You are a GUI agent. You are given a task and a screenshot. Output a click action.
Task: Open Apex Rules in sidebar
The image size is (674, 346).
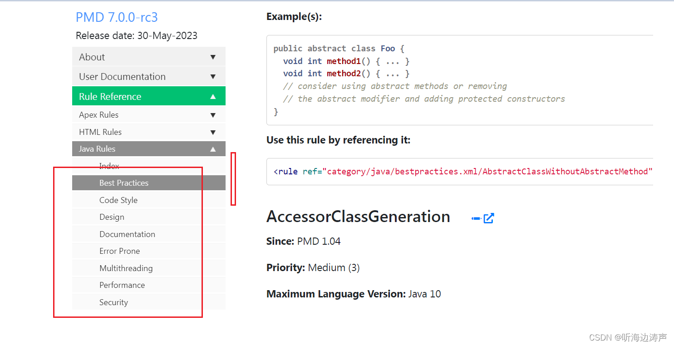(149, 115)
